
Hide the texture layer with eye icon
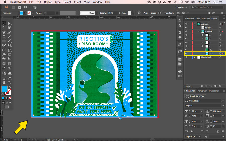[186, 28]
